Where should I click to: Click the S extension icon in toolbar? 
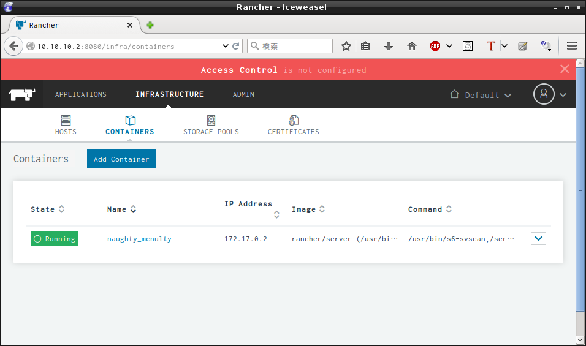coord(468,46)
